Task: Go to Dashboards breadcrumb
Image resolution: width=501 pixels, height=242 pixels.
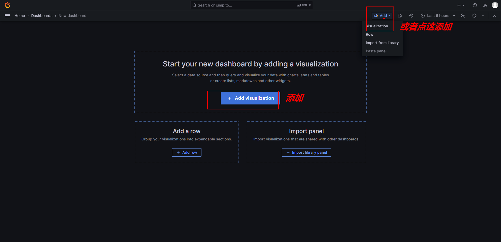Action: pyautogui.click(x=42, y=16)
